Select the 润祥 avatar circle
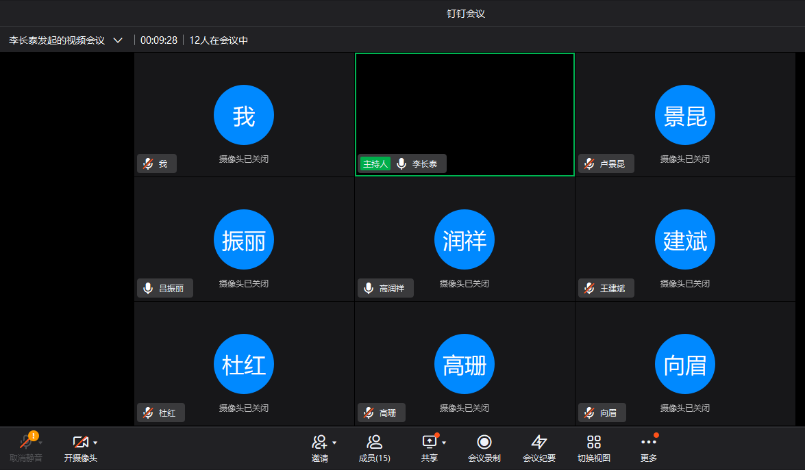 tap(465, 239)
